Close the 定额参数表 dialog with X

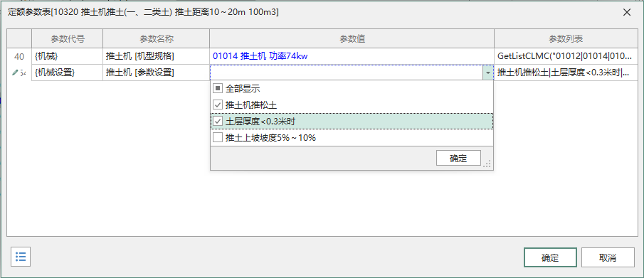click(x=627, y=12)
